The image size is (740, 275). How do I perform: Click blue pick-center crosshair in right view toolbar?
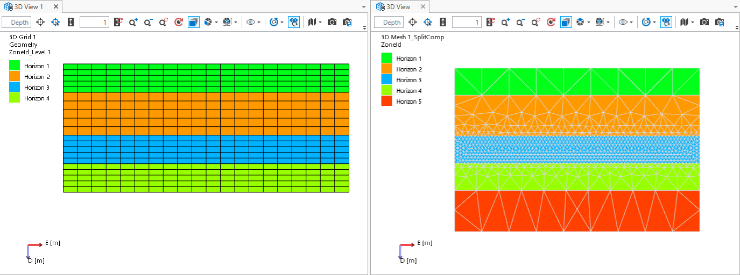(x=428, y=22)
